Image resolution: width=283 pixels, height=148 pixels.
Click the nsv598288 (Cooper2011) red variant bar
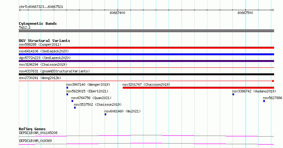(x=146, y=48)
